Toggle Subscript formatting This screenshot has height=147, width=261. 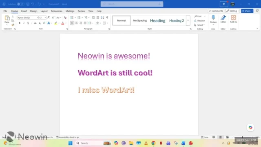coord(40,23)
